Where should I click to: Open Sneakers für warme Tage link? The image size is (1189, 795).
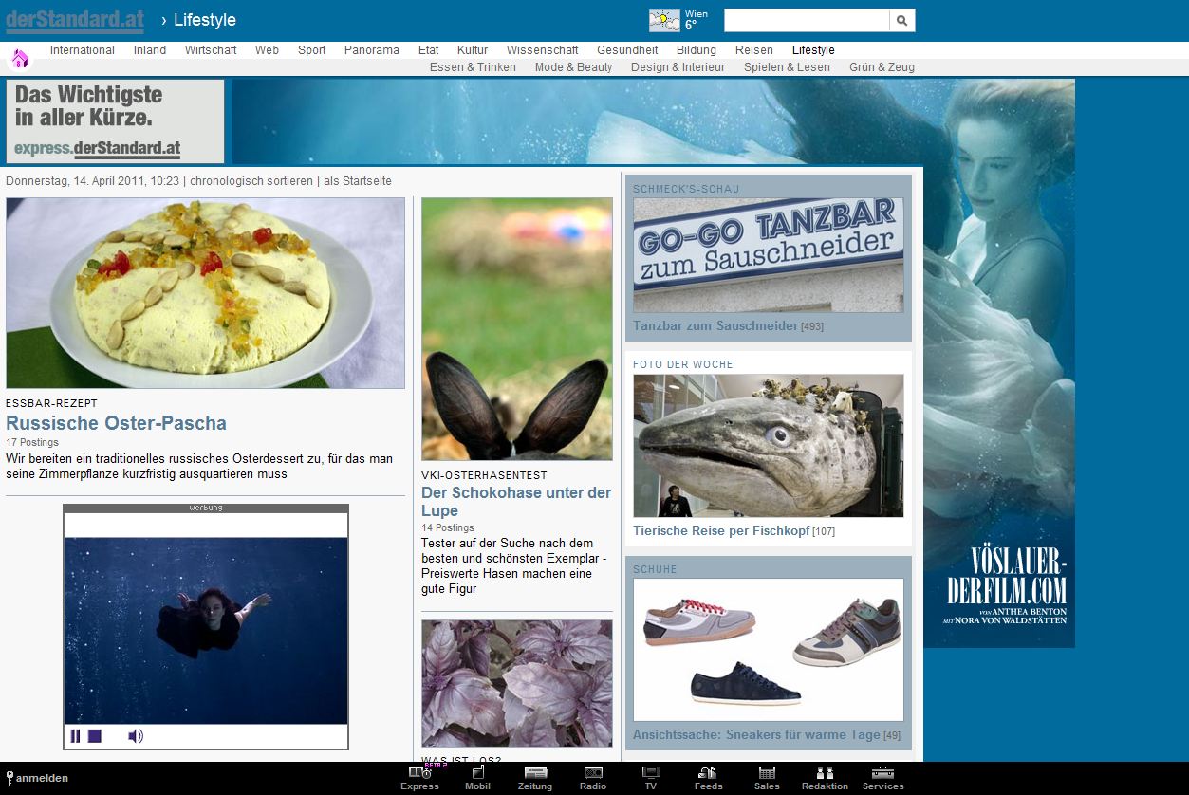[x=757, y=735]
